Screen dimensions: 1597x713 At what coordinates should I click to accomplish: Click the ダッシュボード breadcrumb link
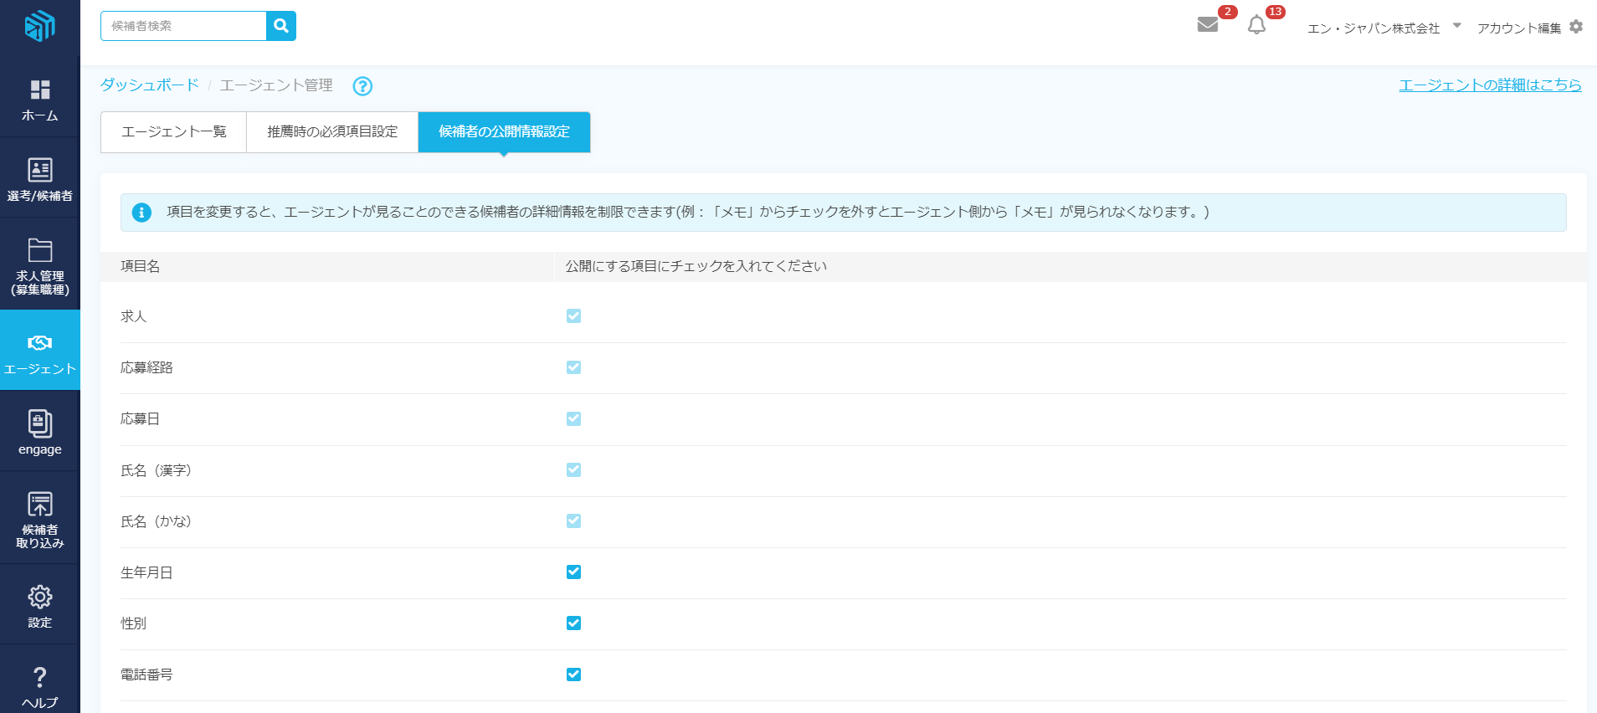pyautogui.click(x=150, y=85)
